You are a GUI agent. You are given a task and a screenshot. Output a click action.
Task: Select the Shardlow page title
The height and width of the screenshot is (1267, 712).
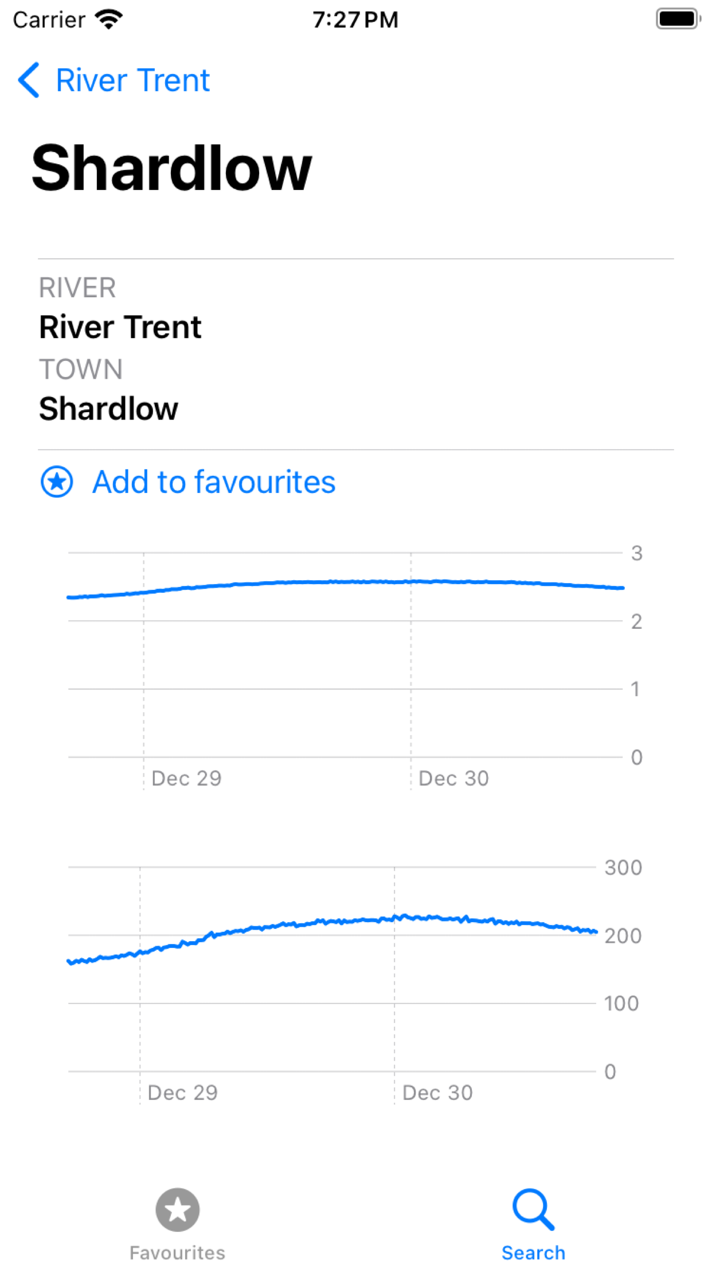pyautogui.click(x=171, y=168)
